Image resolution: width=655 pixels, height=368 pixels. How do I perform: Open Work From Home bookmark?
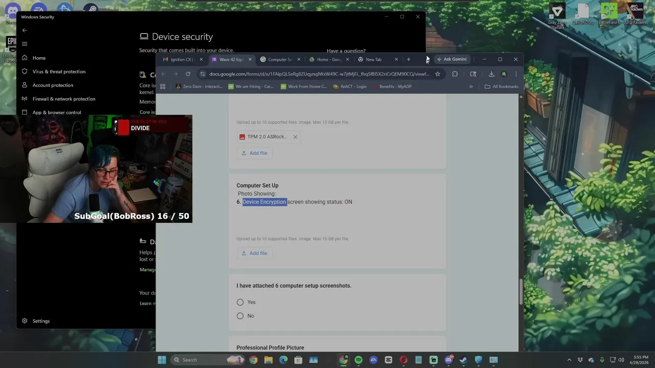coord(303,86)
